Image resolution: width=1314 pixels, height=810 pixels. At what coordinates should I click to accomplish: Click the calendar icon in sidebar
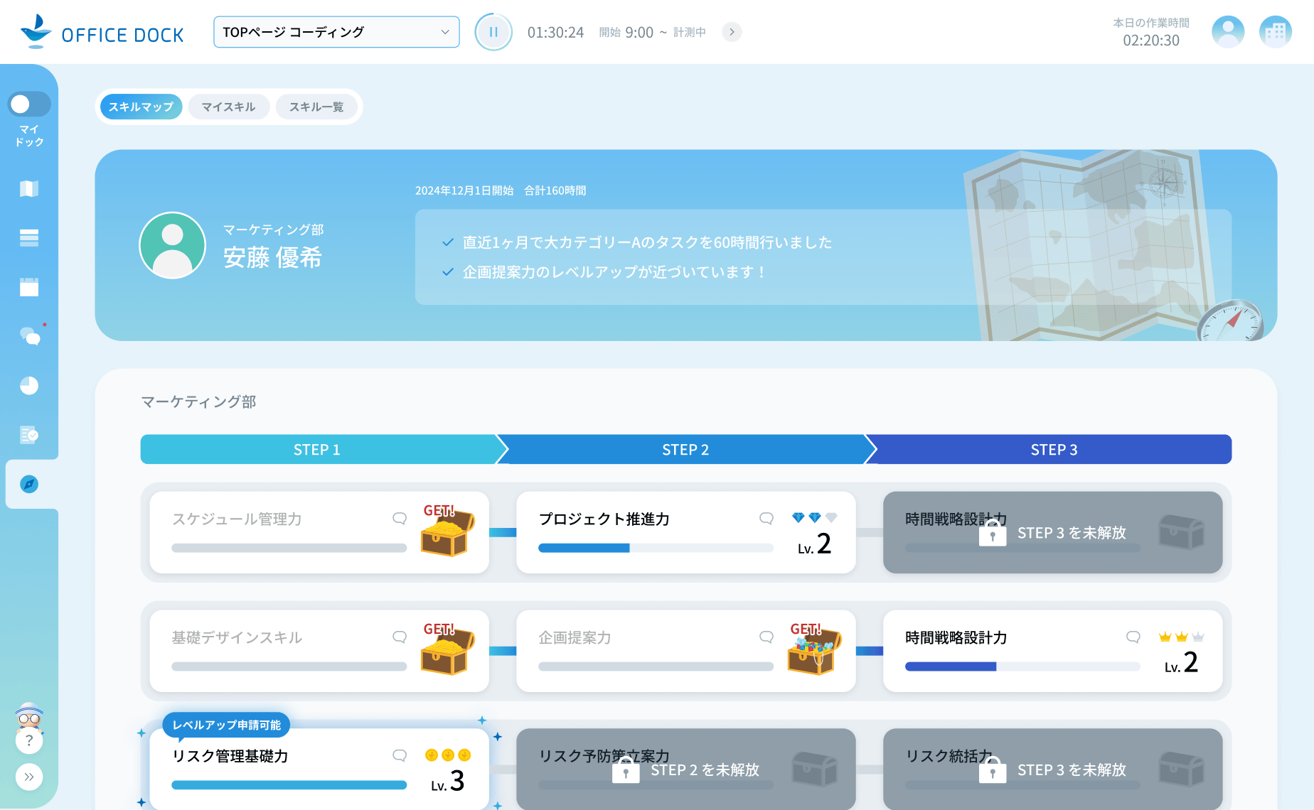[x=29, y=287]
